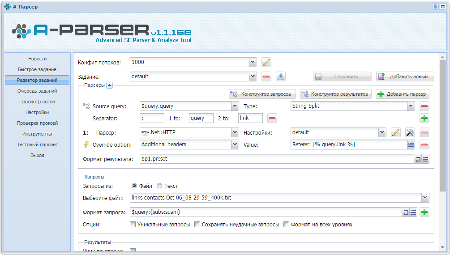Open the template list icon beside the Value field

411,144
